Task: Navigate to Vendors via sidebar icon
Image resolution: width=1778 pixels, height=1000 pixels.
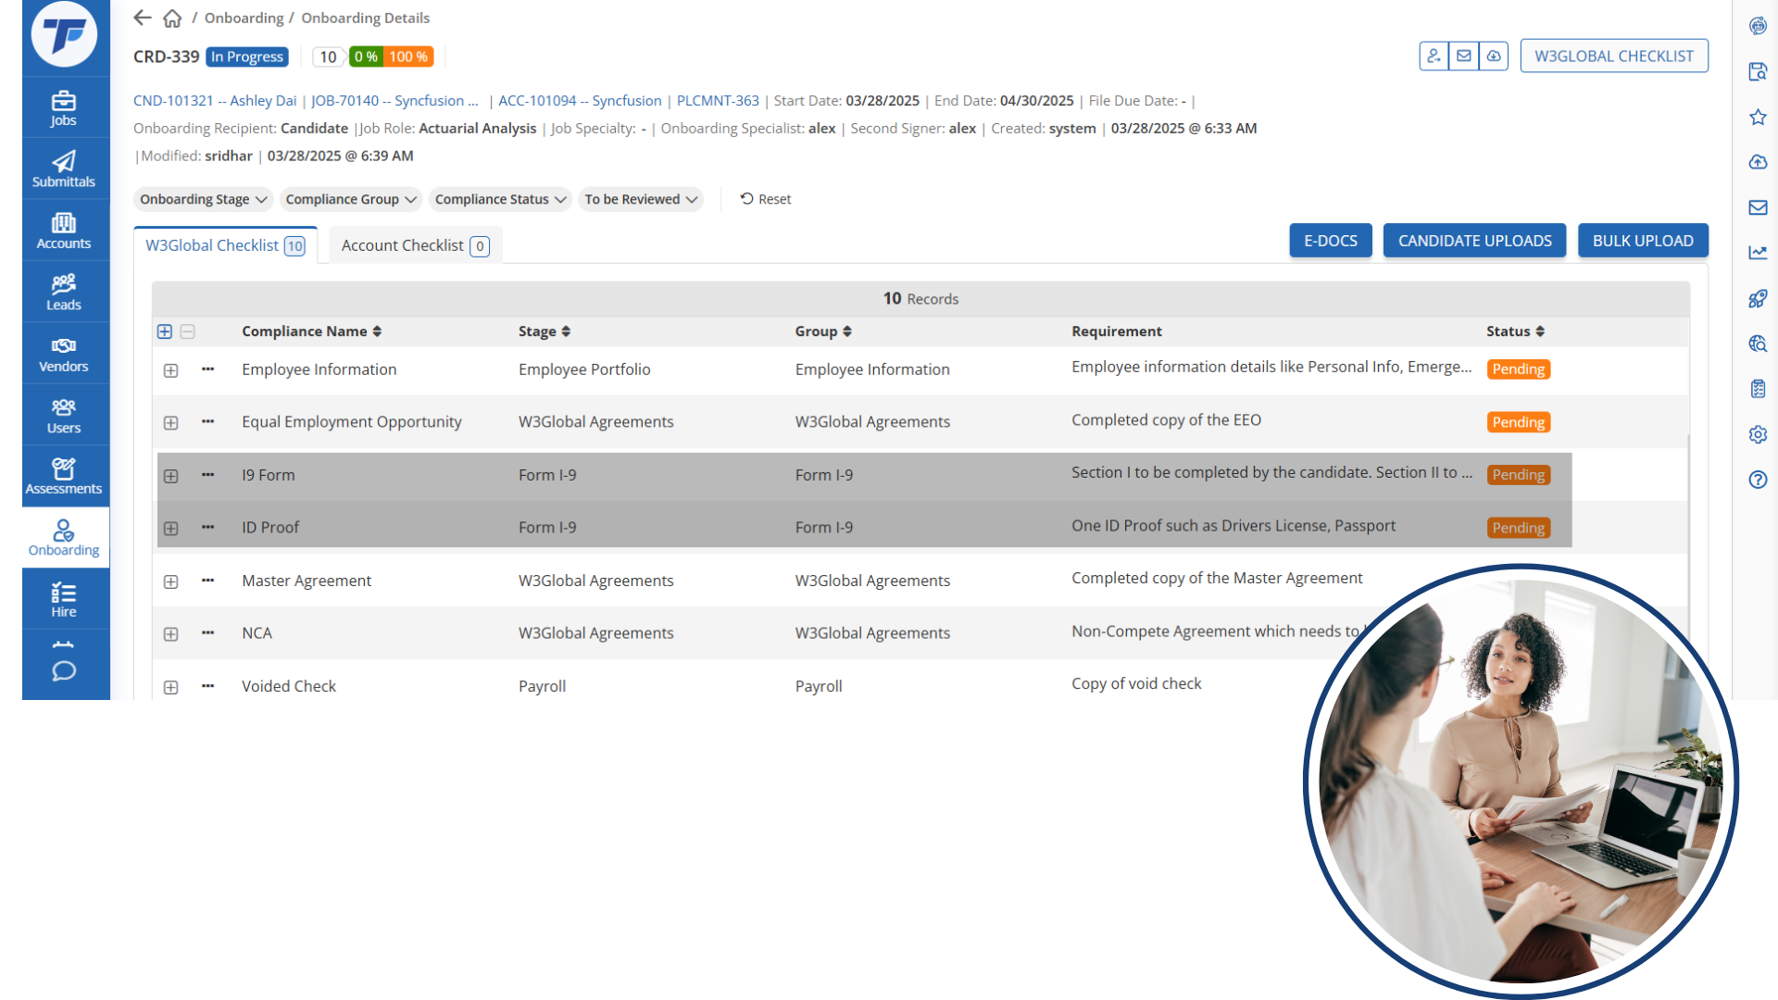Action: tap(63, 352)
